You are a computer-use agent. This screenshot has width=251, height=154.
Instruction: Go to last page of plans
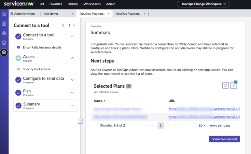[175, 126]
